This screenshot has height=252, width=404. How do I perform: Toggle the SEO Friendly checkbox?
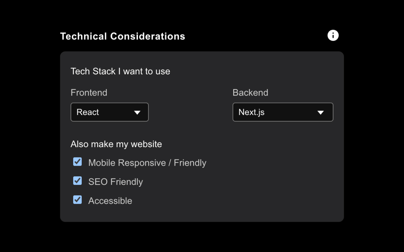pyautogui.click(x=77, y=181)
